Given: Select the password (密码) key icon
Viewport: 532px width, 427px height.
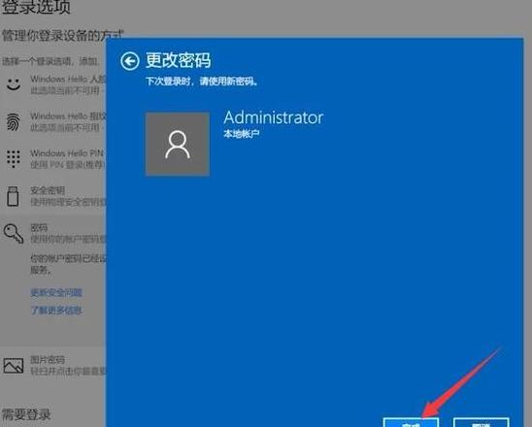Looking at the screenshot, I should coord(14,234).
